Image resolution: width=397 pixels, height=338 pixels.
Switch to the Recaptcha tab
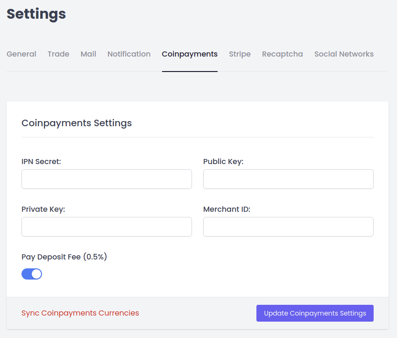pos(282,54)
